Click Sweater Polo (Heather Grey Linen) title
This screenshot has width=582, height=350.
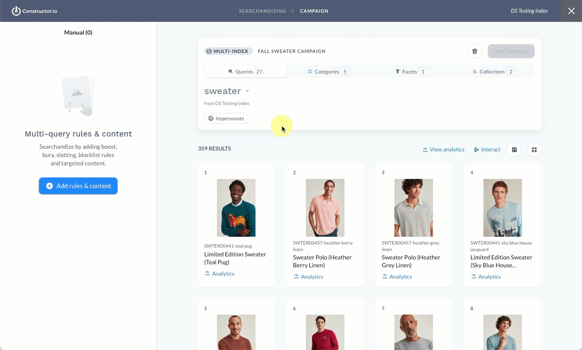(x=411, y=261)
